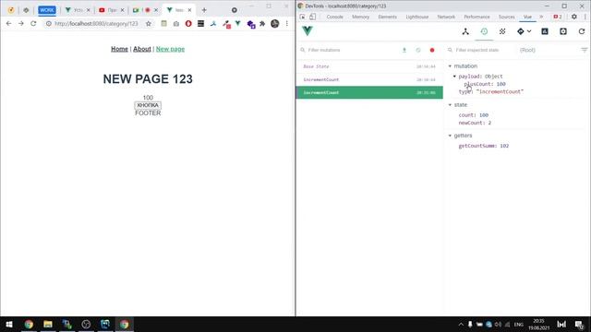Reload the localhost page
Image resolution: width=591 pixels, height=332 pixels.
point(33,24)
